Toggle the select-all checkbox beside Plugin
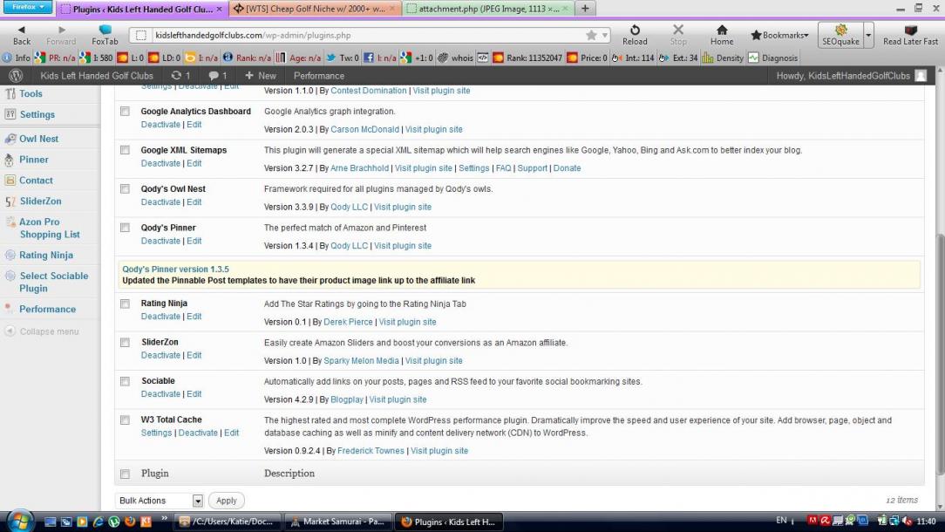This screenshot has width=945, height=532. coord(125,474)
